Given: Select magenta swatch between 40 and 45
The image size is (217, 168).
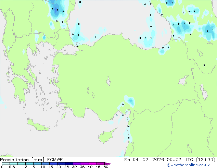Looking at the screenshot, I should click(x=93, y=164).
